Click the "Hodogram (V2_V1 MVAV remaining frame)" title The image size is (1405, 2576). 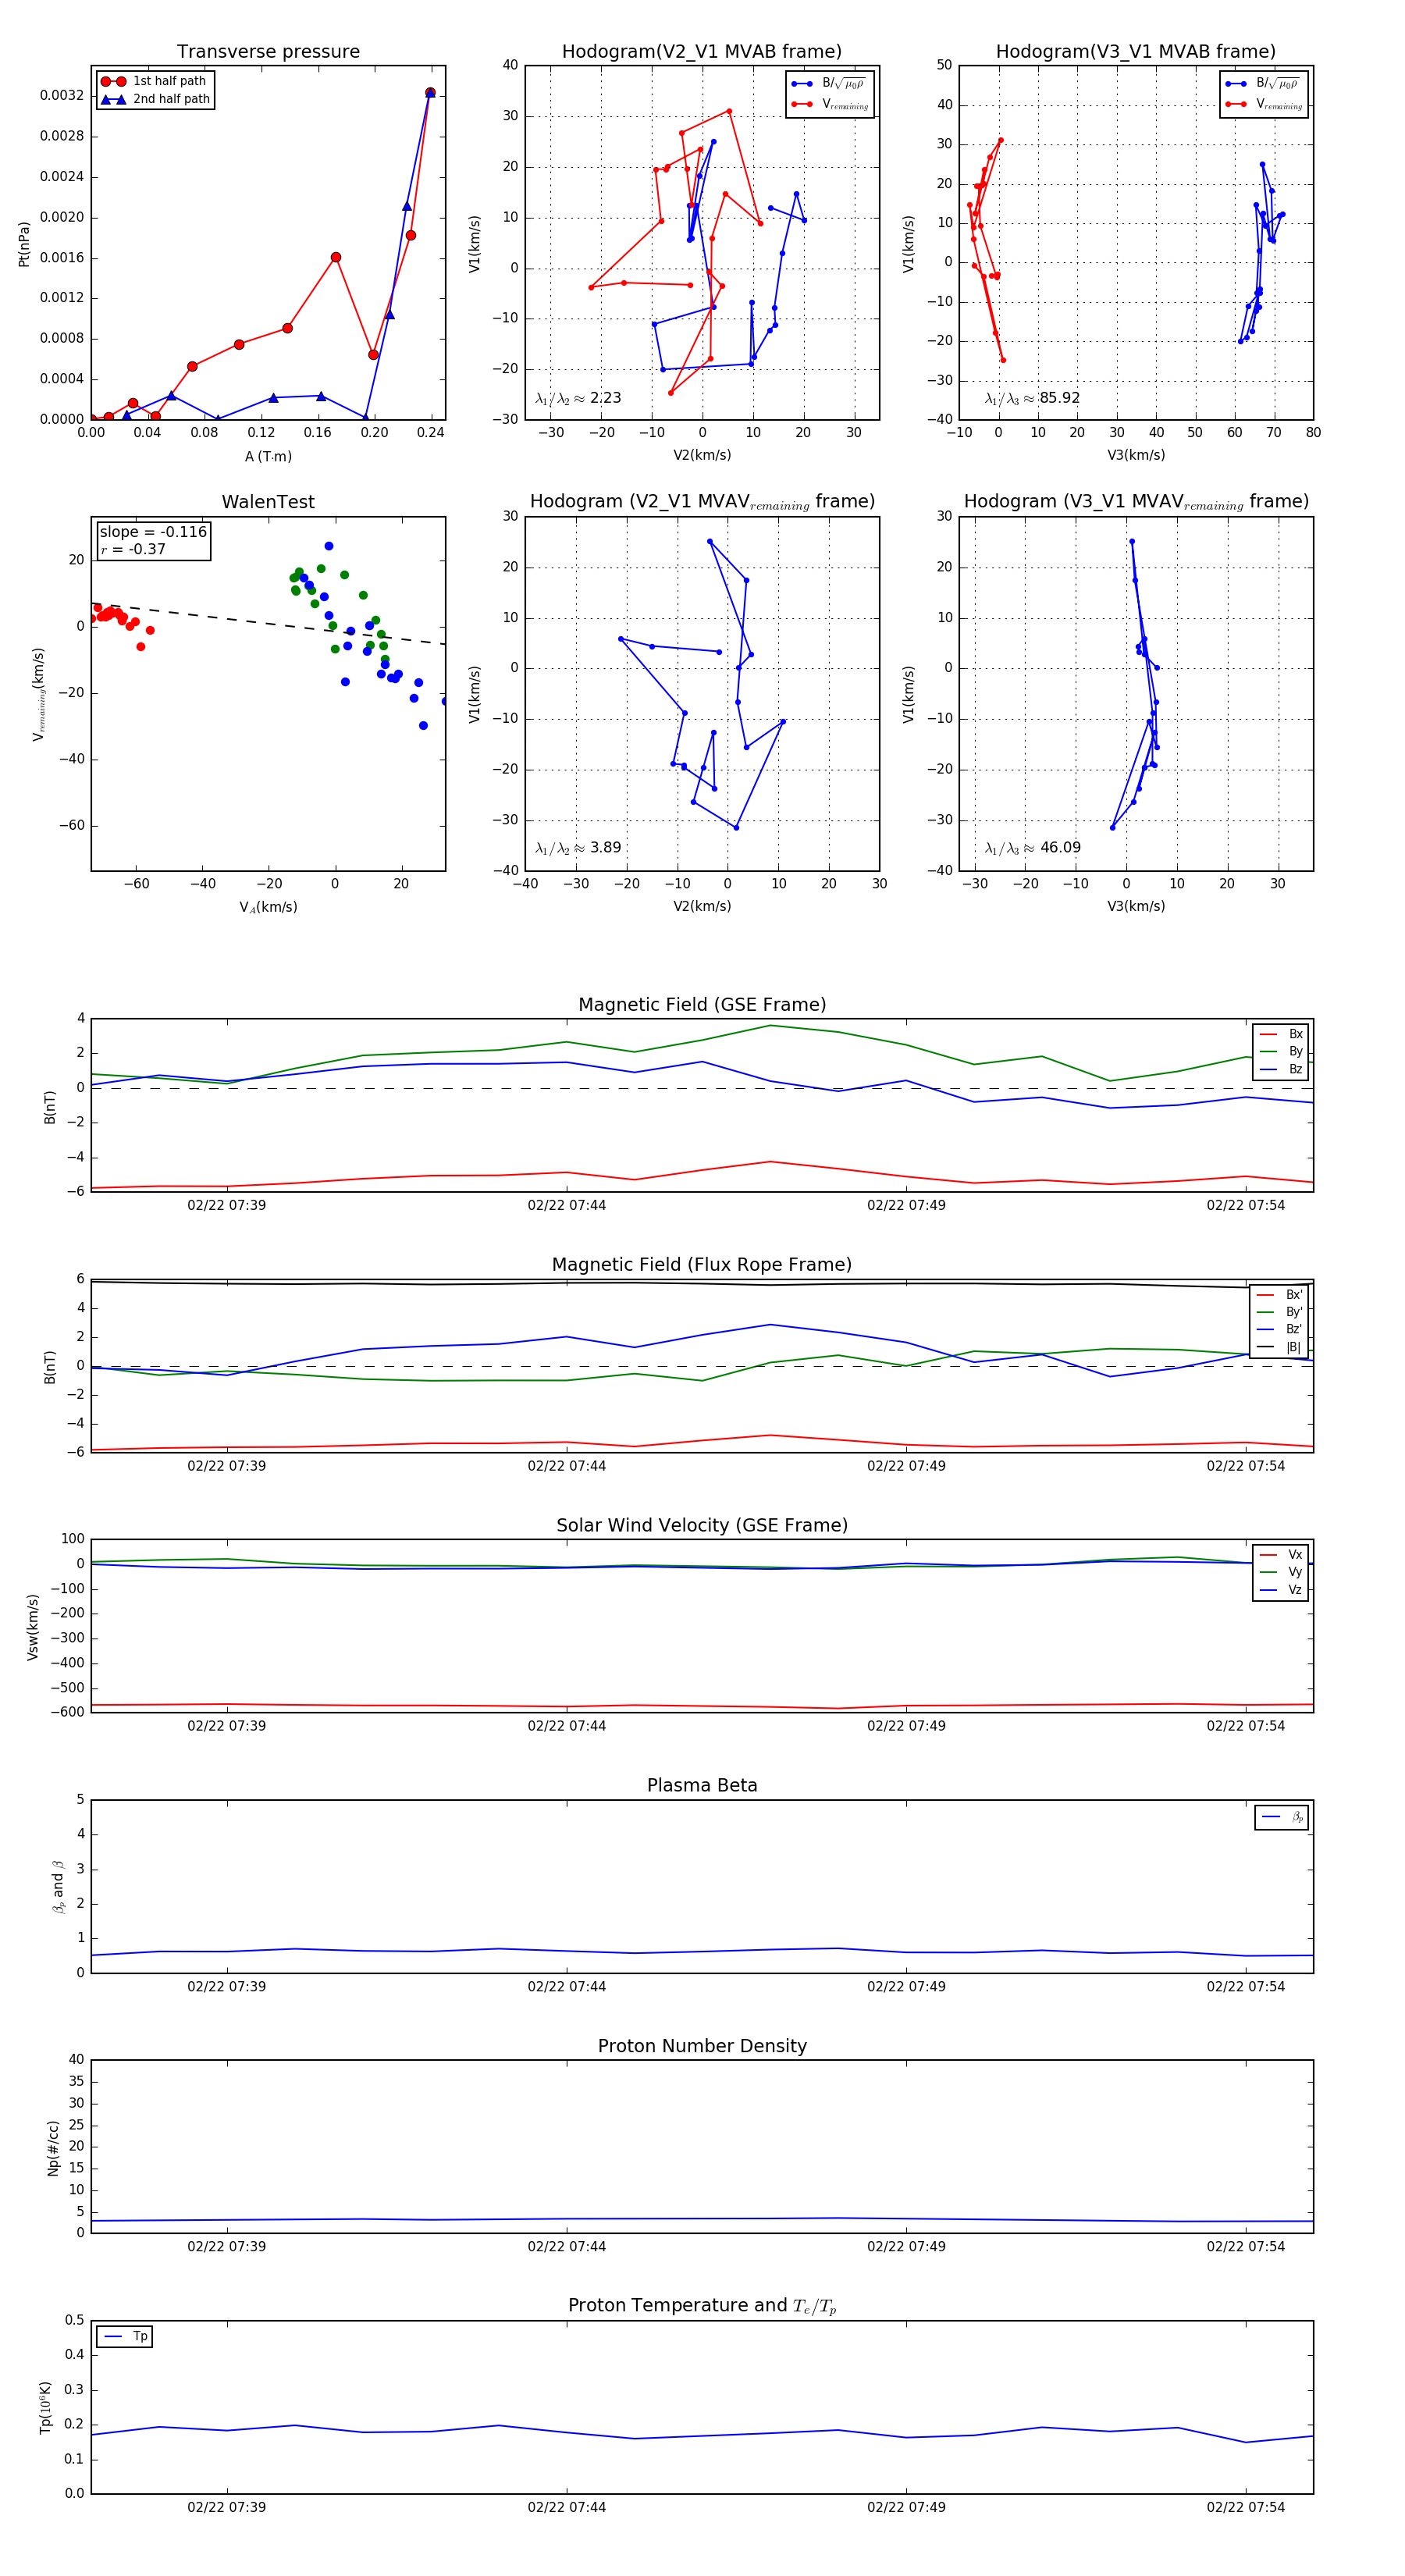702,502
